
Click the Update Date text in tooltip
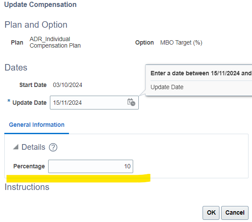pyautogui.click(x=167, y=87)
